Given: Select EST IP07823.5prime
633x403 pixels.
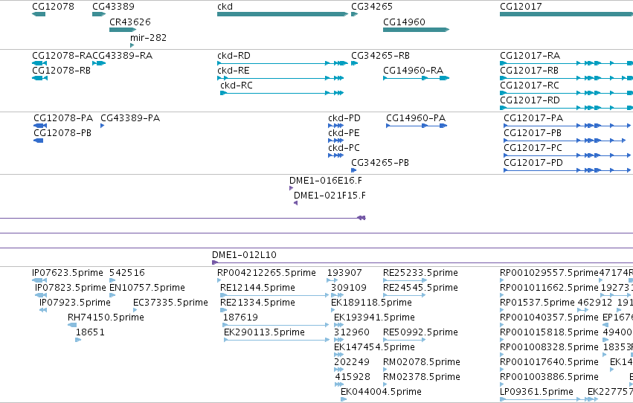Looking at the screenshot, I should click(x=70, y=288).
